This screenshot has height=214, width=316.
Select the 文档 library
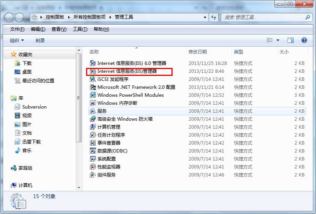pyautogui.click(x=23, y=133)
